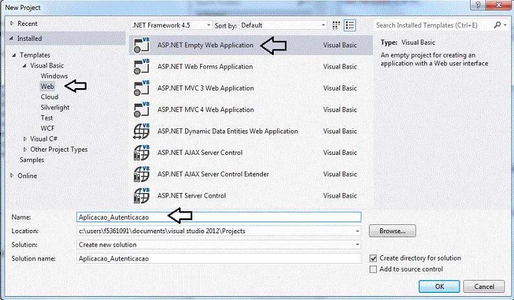Click the ASP.NET Web Forms Application icon
The image size is (514, 300).
click(x=142, y=67)
